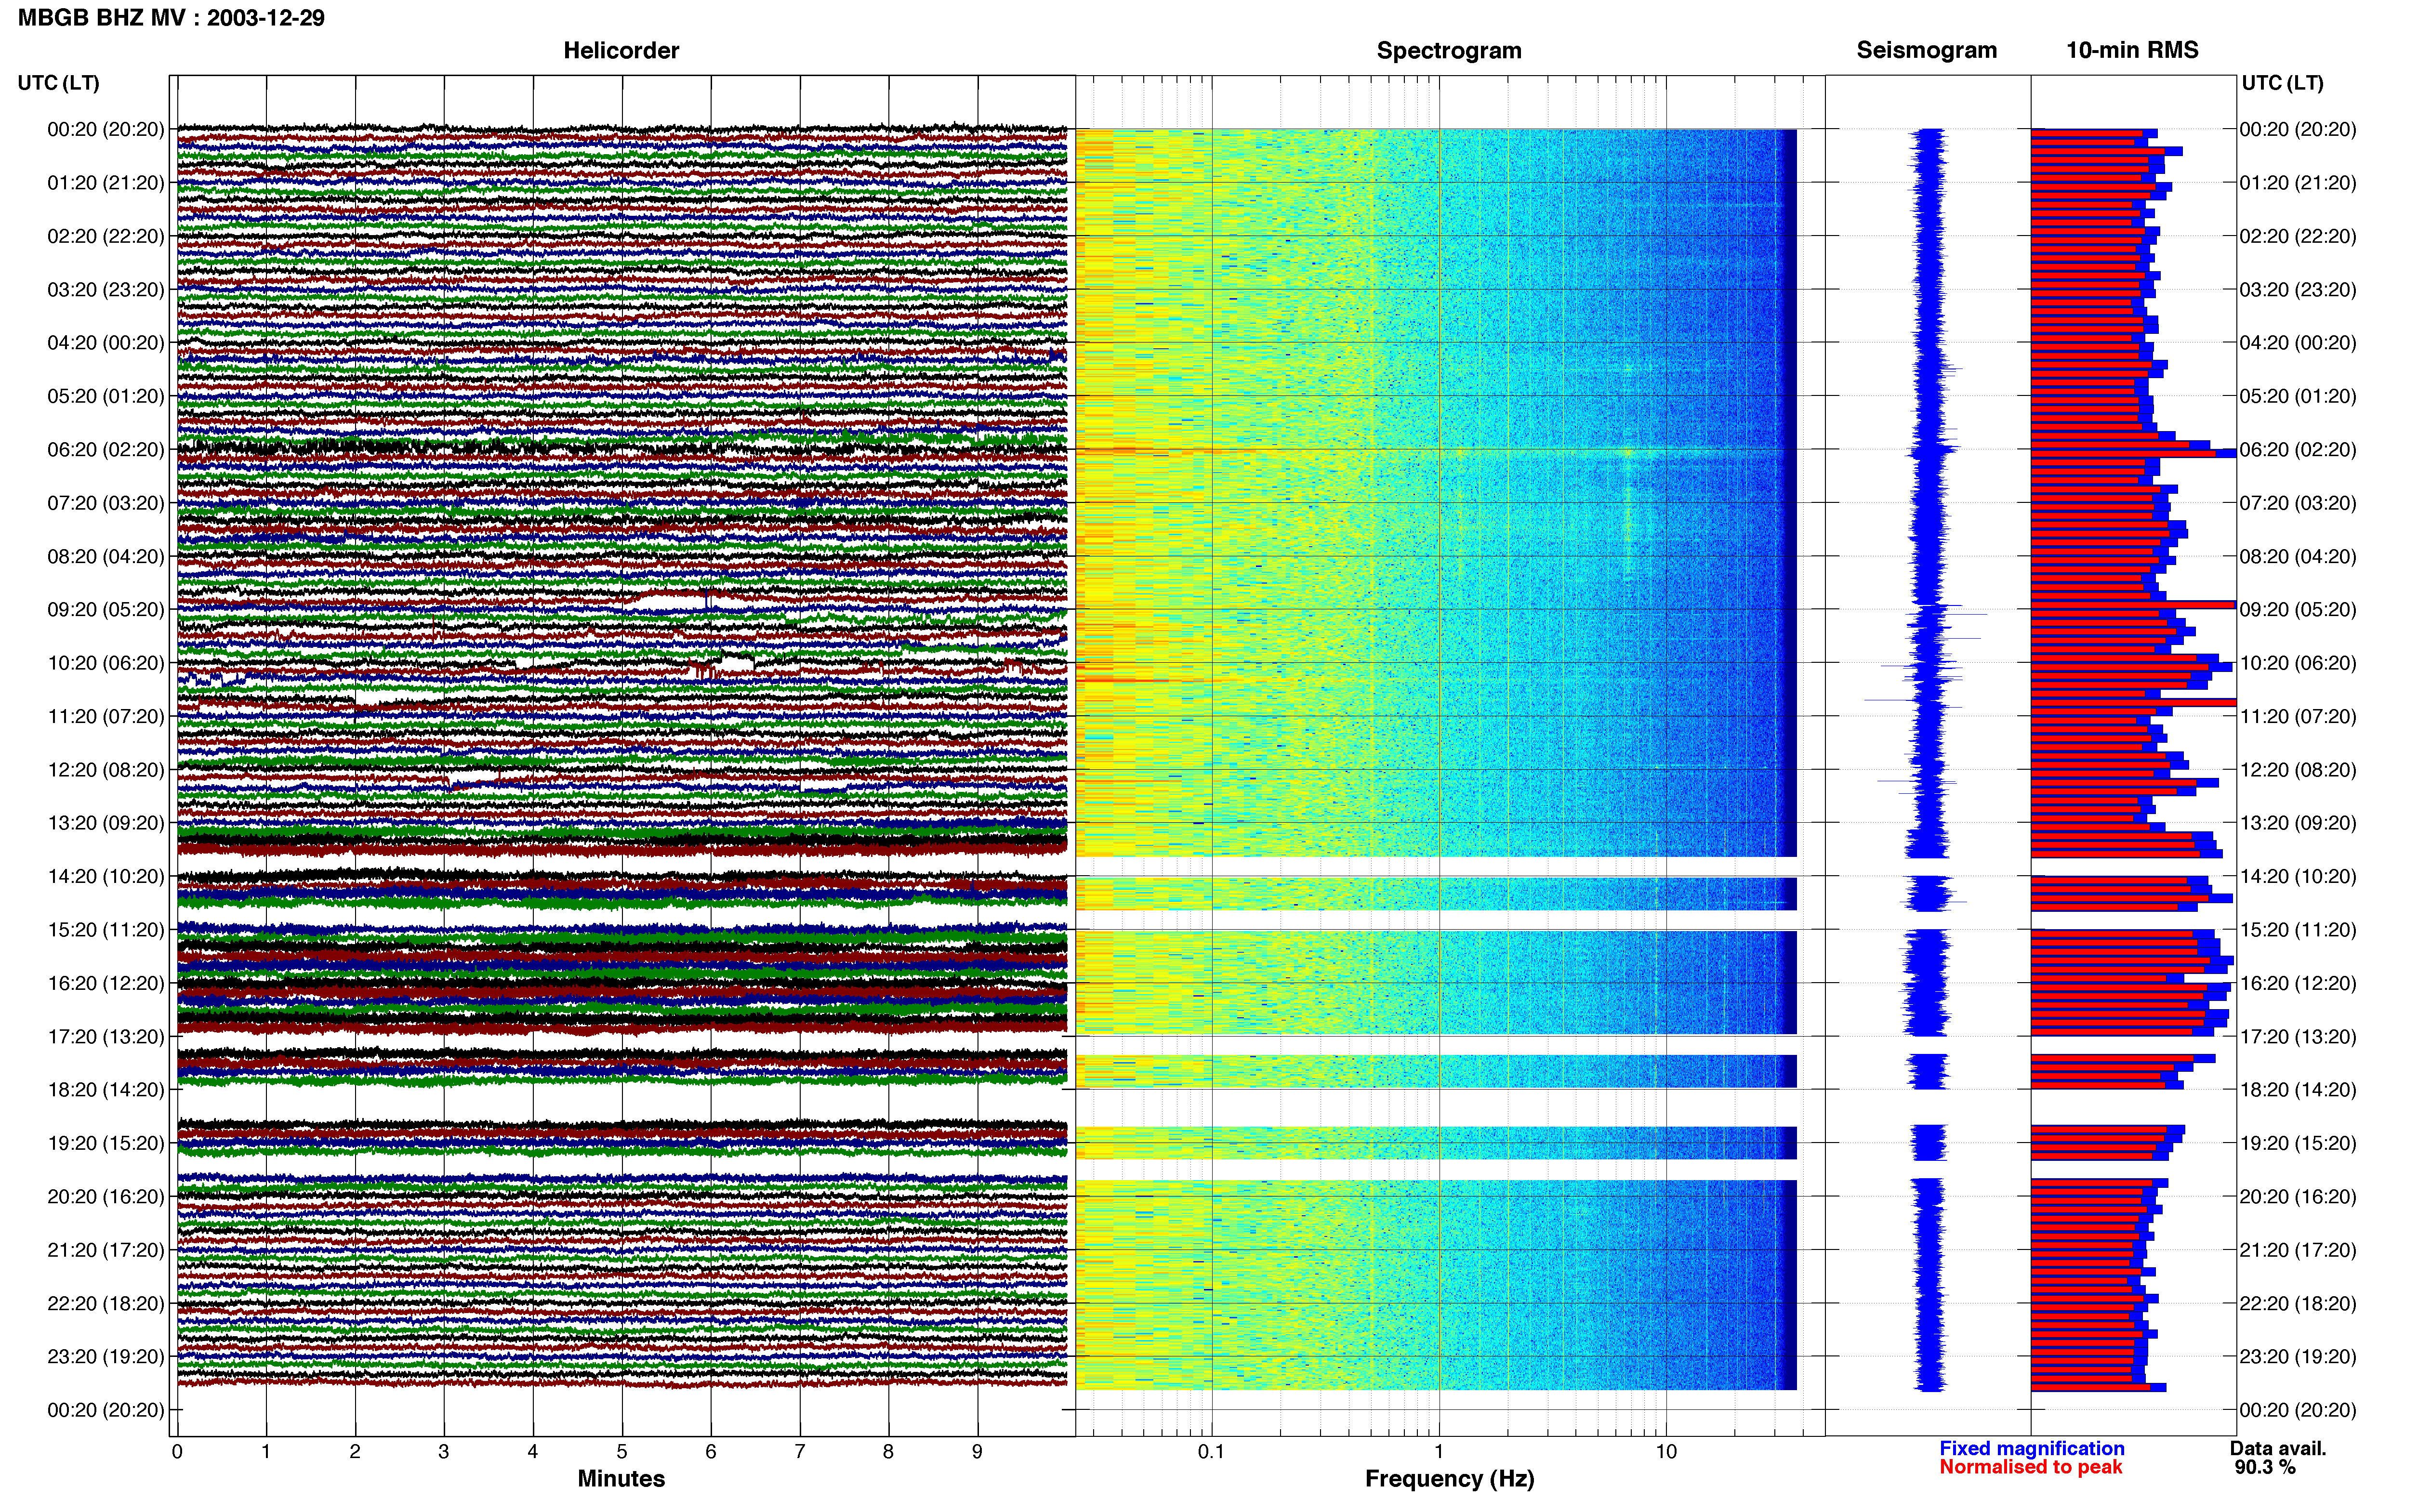
Task: Click frequency tick label 10
Action: (x=1666, y=1452)
